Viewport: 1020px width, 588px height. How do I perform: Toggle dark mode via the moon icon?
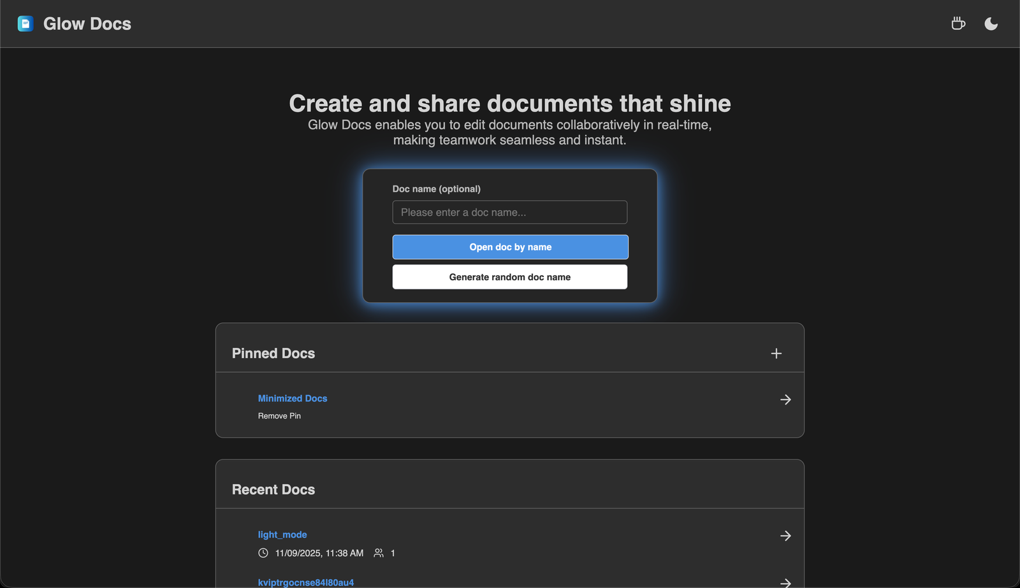pos(991,24)
